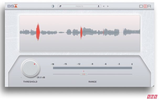This screenshot has height=100, width=159.
Task: Click the Threshold knob
Action: [x=30, y=68]
